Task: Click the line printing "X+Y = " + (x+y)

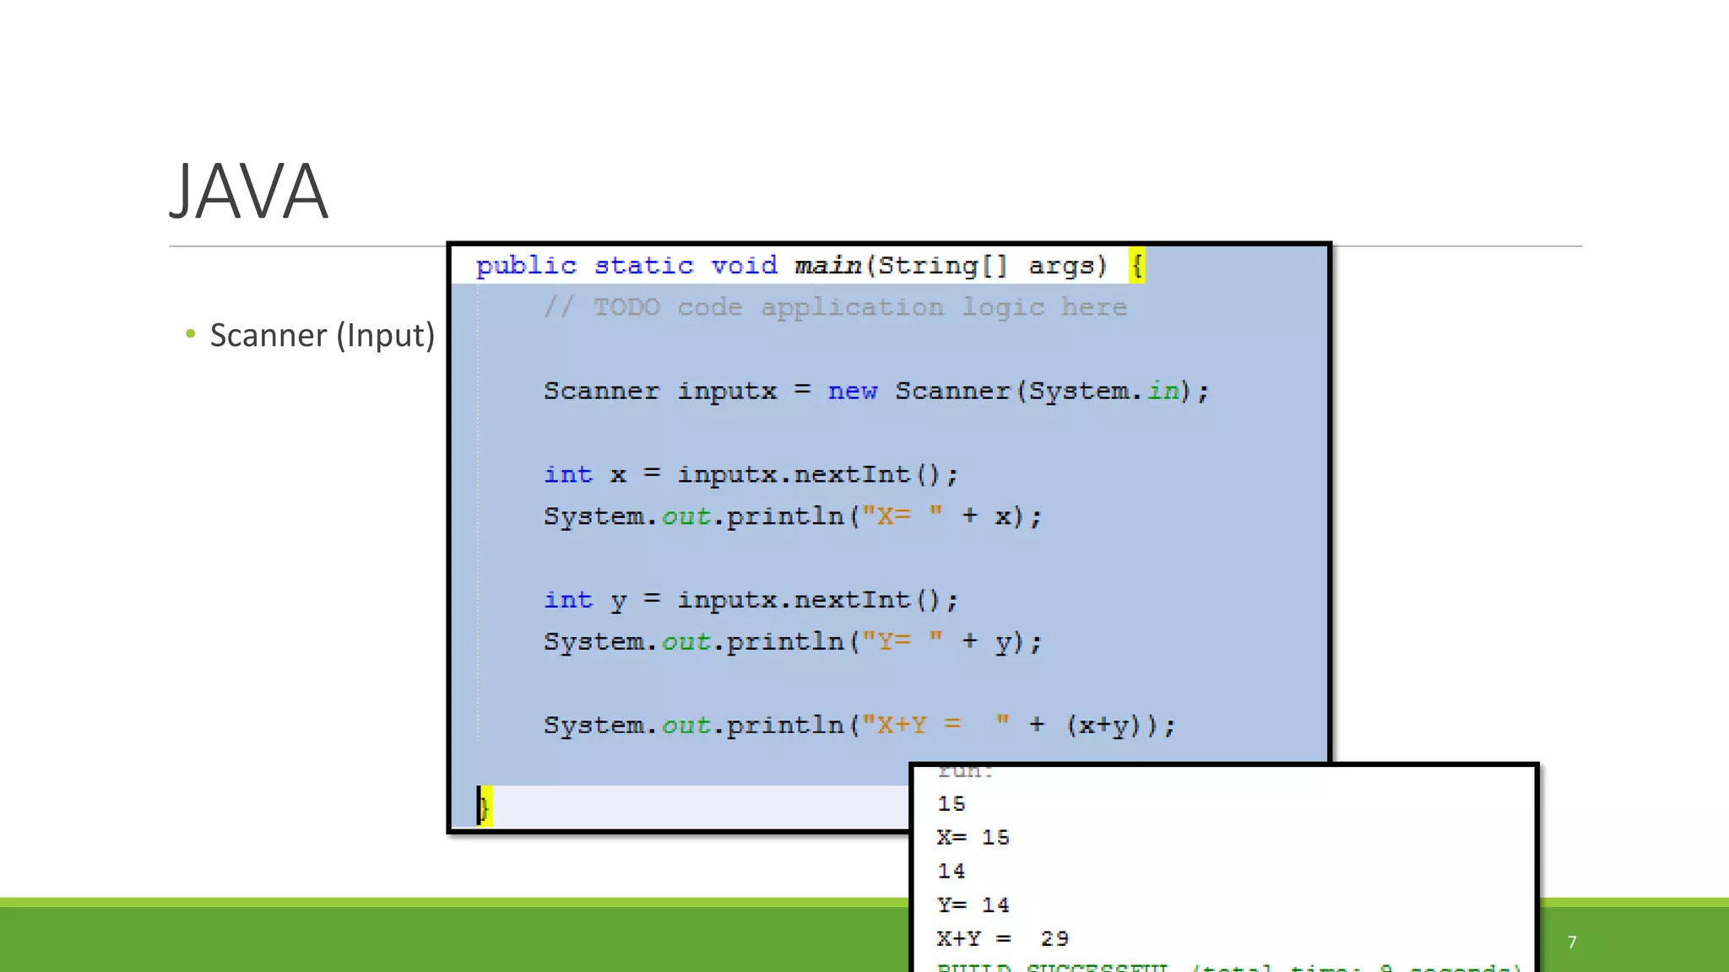Action: 859,726
